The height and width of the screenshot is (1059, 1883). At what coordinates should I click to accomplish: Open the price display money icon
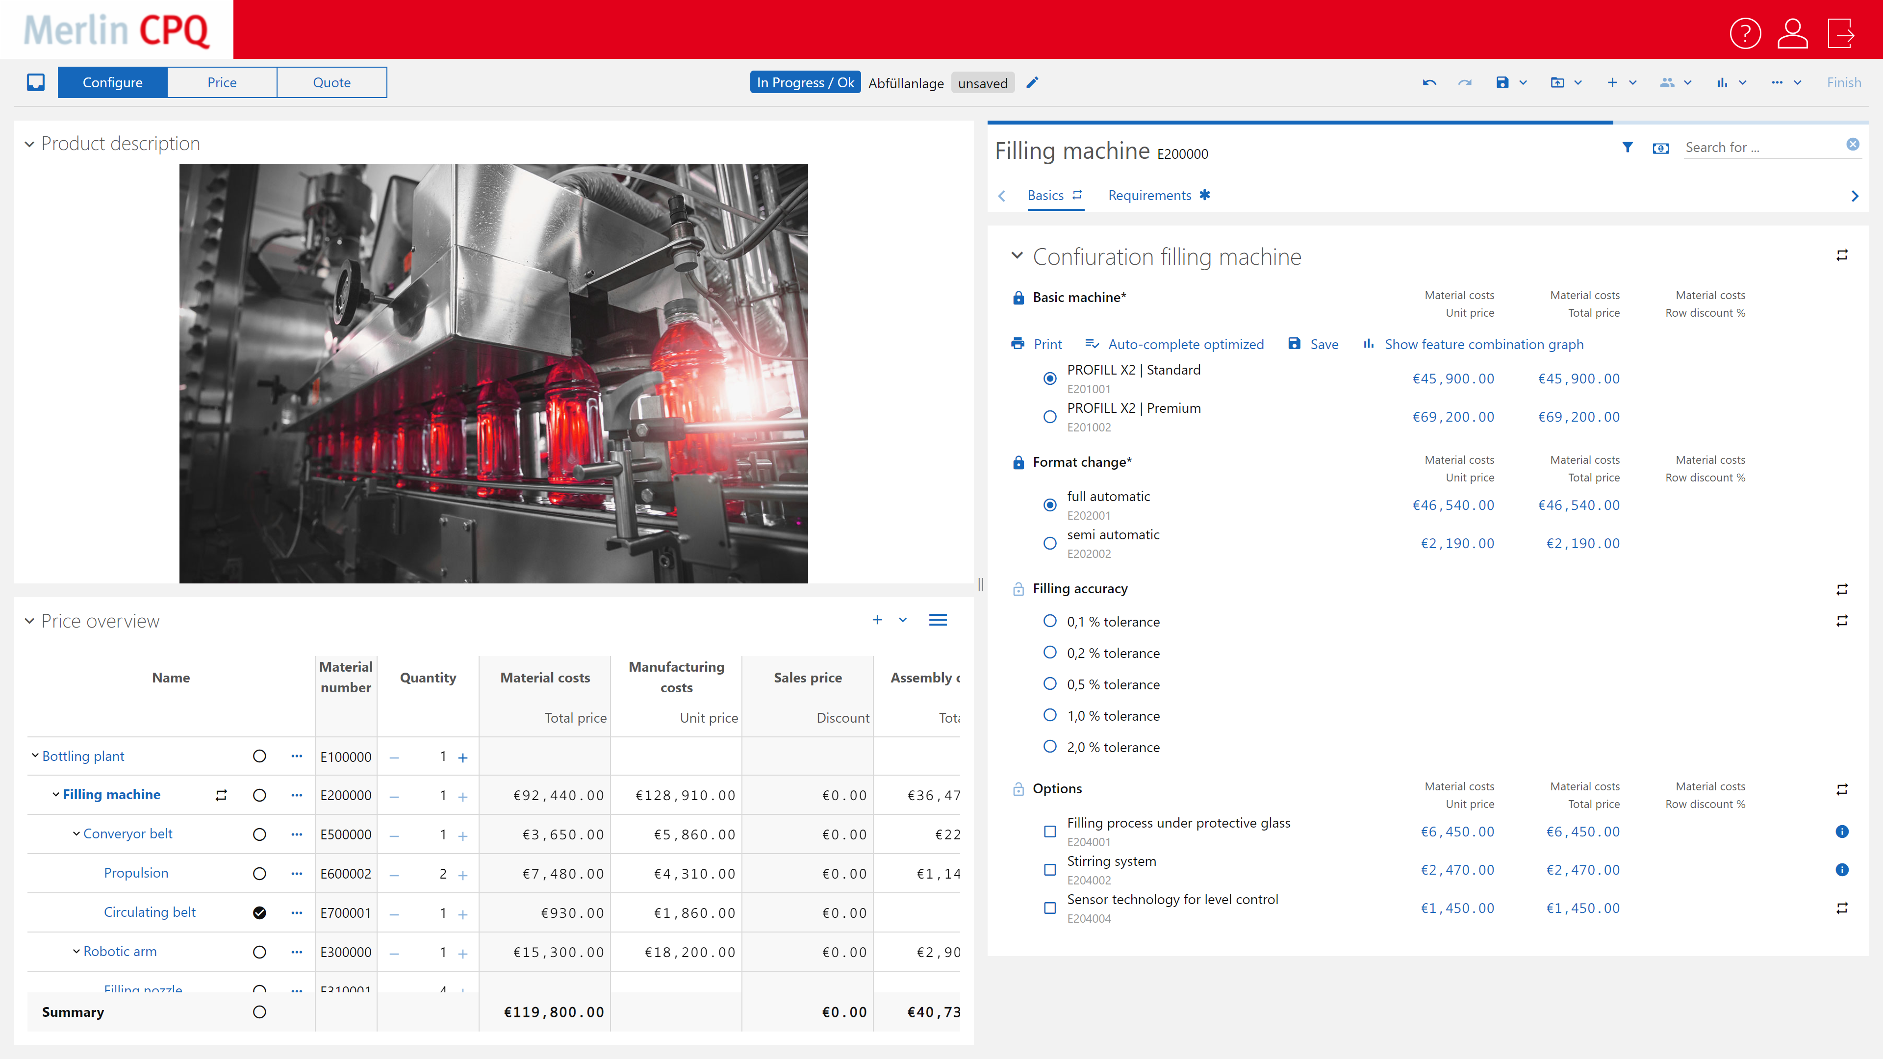1660,149
